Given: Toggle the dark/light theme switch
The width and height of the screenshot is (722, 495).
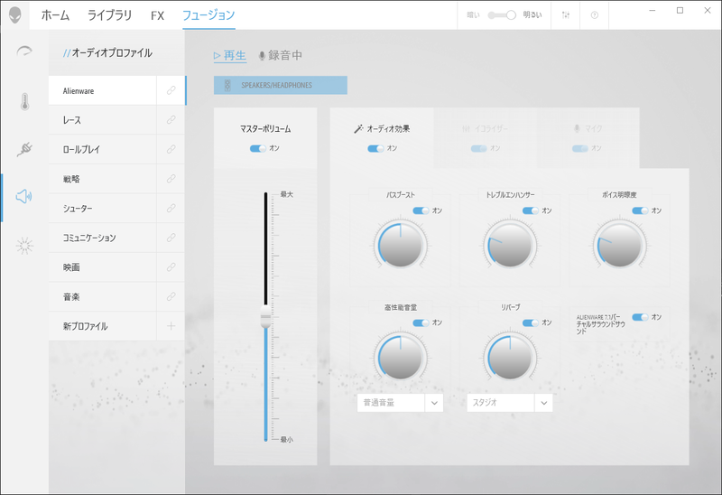Looking at the screenshot, I should (503, 15).
